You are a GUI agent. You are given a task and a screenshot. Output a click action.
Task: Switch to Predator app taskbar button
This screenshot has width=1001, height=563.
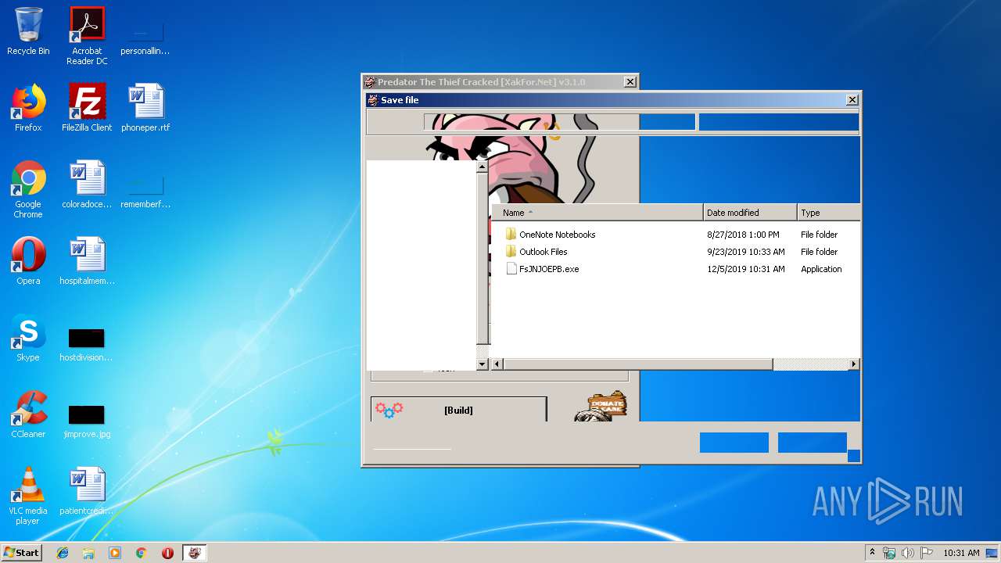pos(195,553)
